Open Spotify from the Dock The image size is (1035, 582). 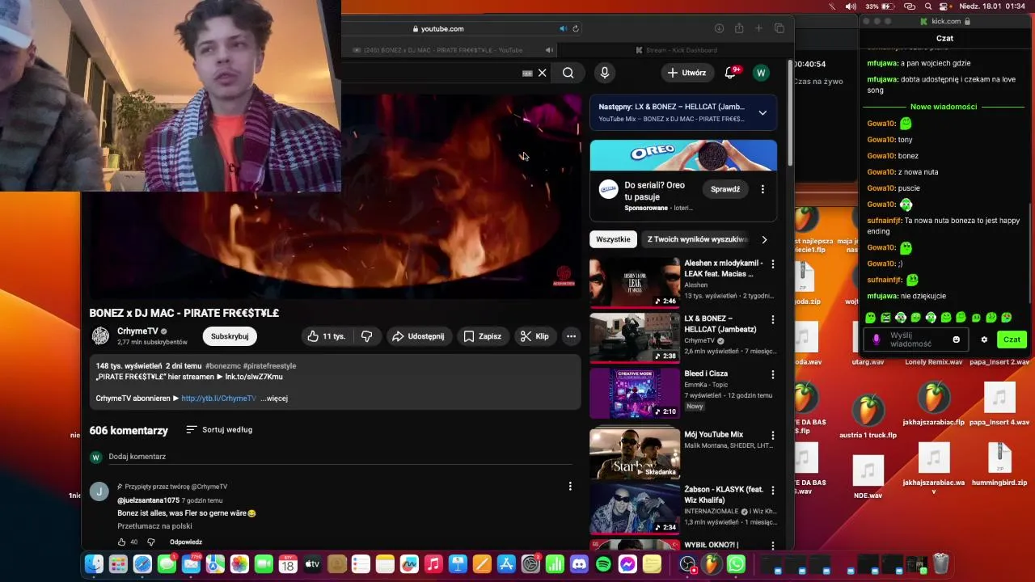point(603,564)
